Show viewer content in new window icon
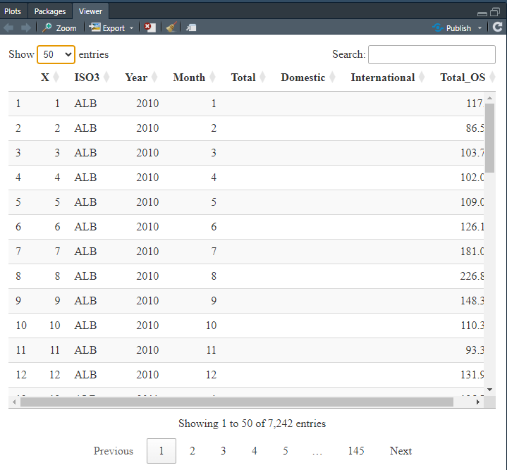Image resolution: width=507 pixels, height=470 pixels. pyautogui.click(x=191, y=27)
